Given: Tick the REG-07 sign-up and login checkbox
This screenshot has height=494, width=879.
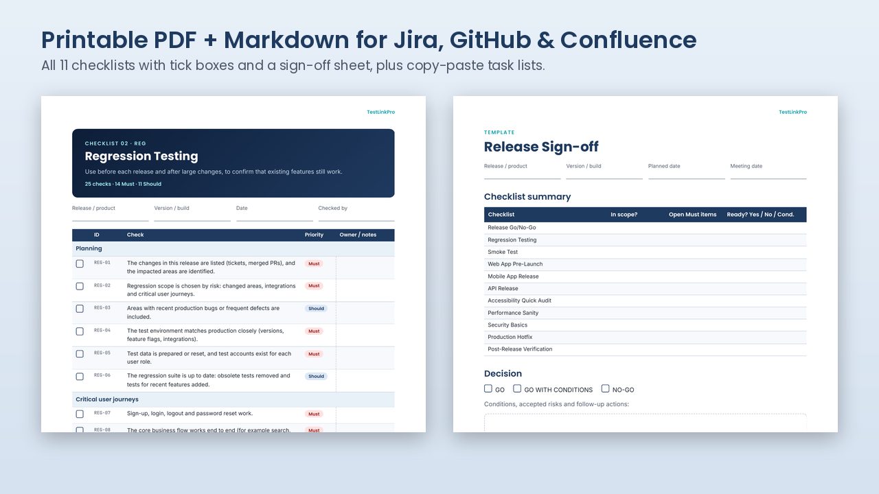Looking at the screenshot, I should coord(80,414).
